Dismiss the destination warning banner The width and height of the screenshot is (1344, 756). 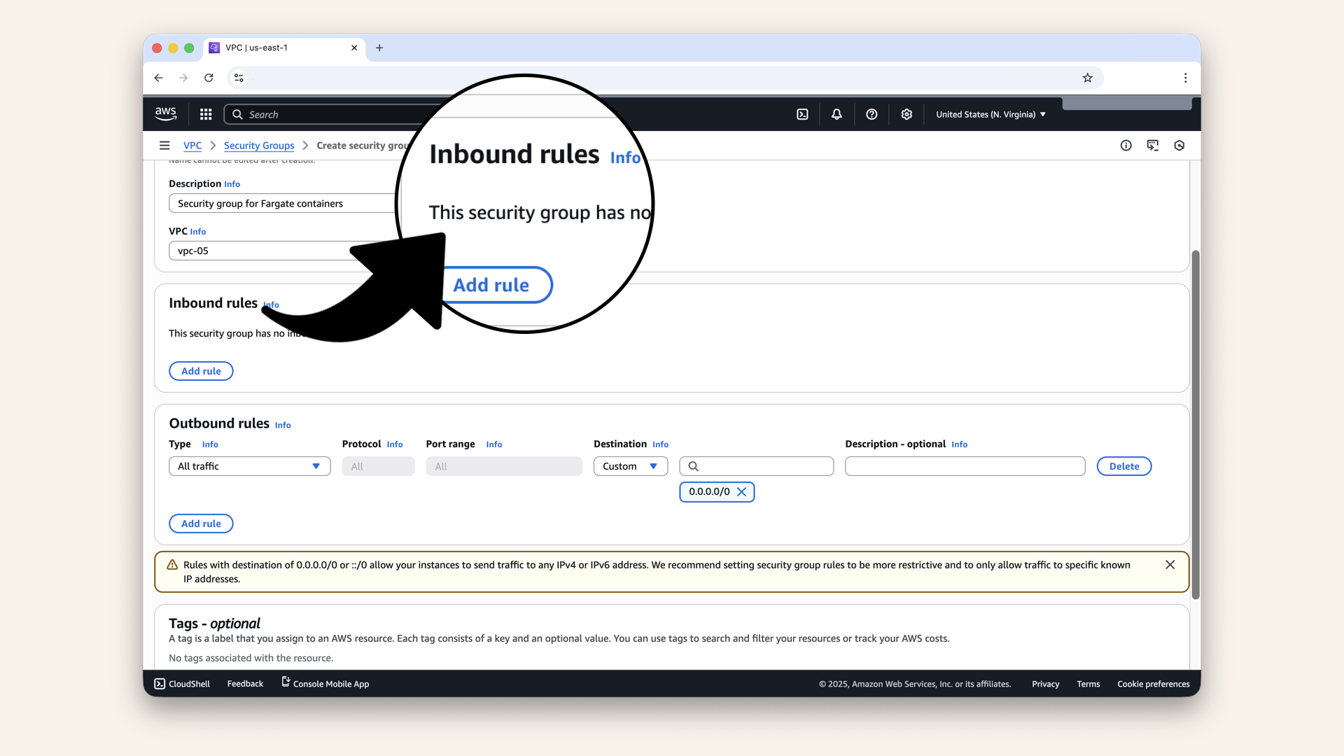[x=1170, y=564]
